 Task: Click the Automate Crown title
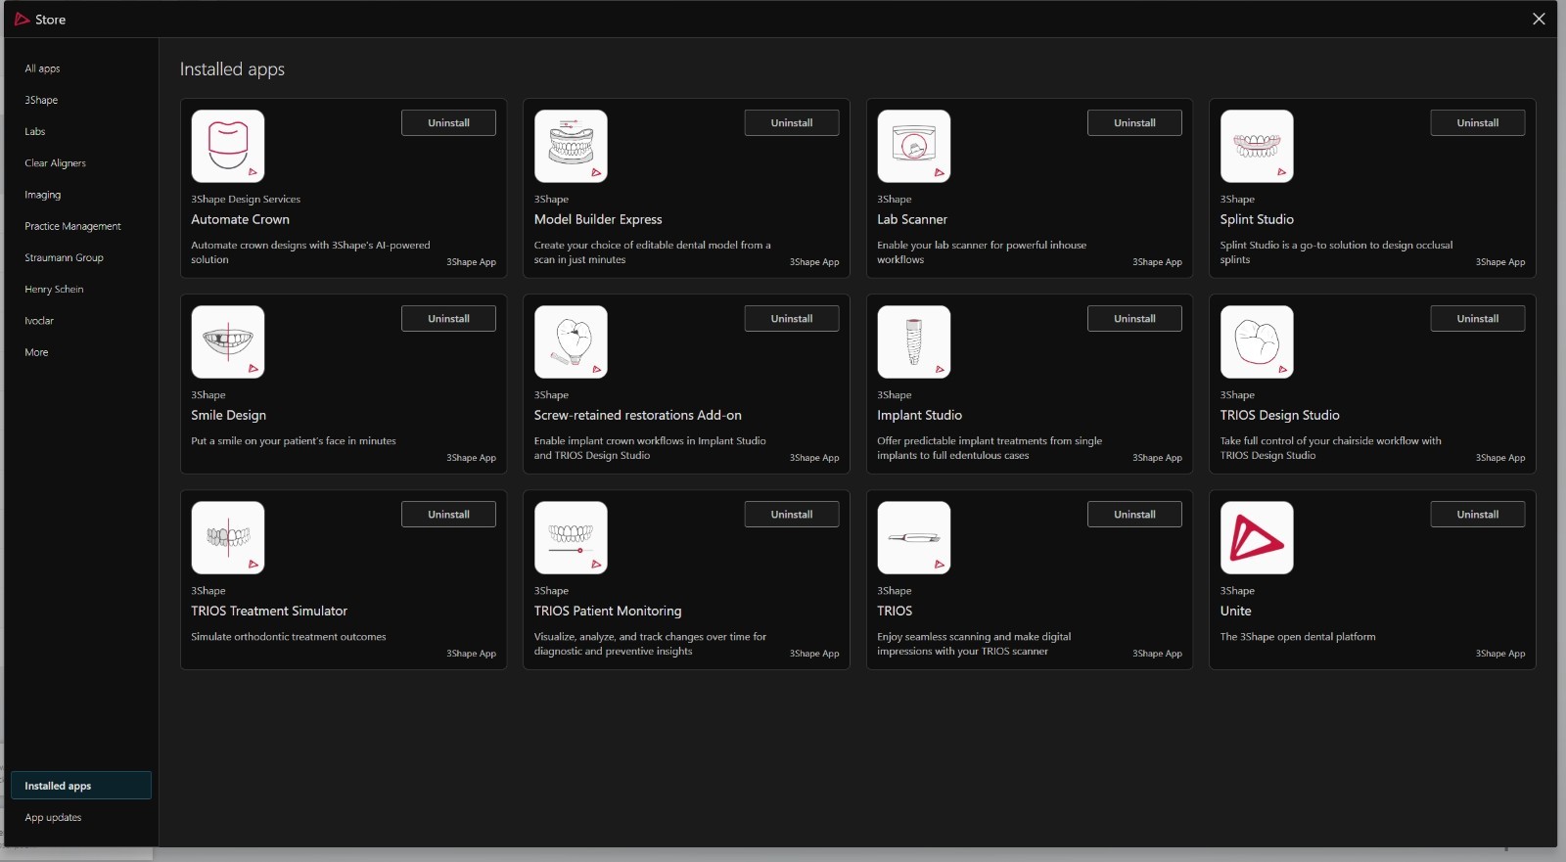click(241, 219)
